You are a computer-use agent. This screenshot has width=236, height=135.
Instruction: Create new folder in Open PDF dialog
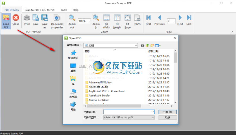click(152, 45)
